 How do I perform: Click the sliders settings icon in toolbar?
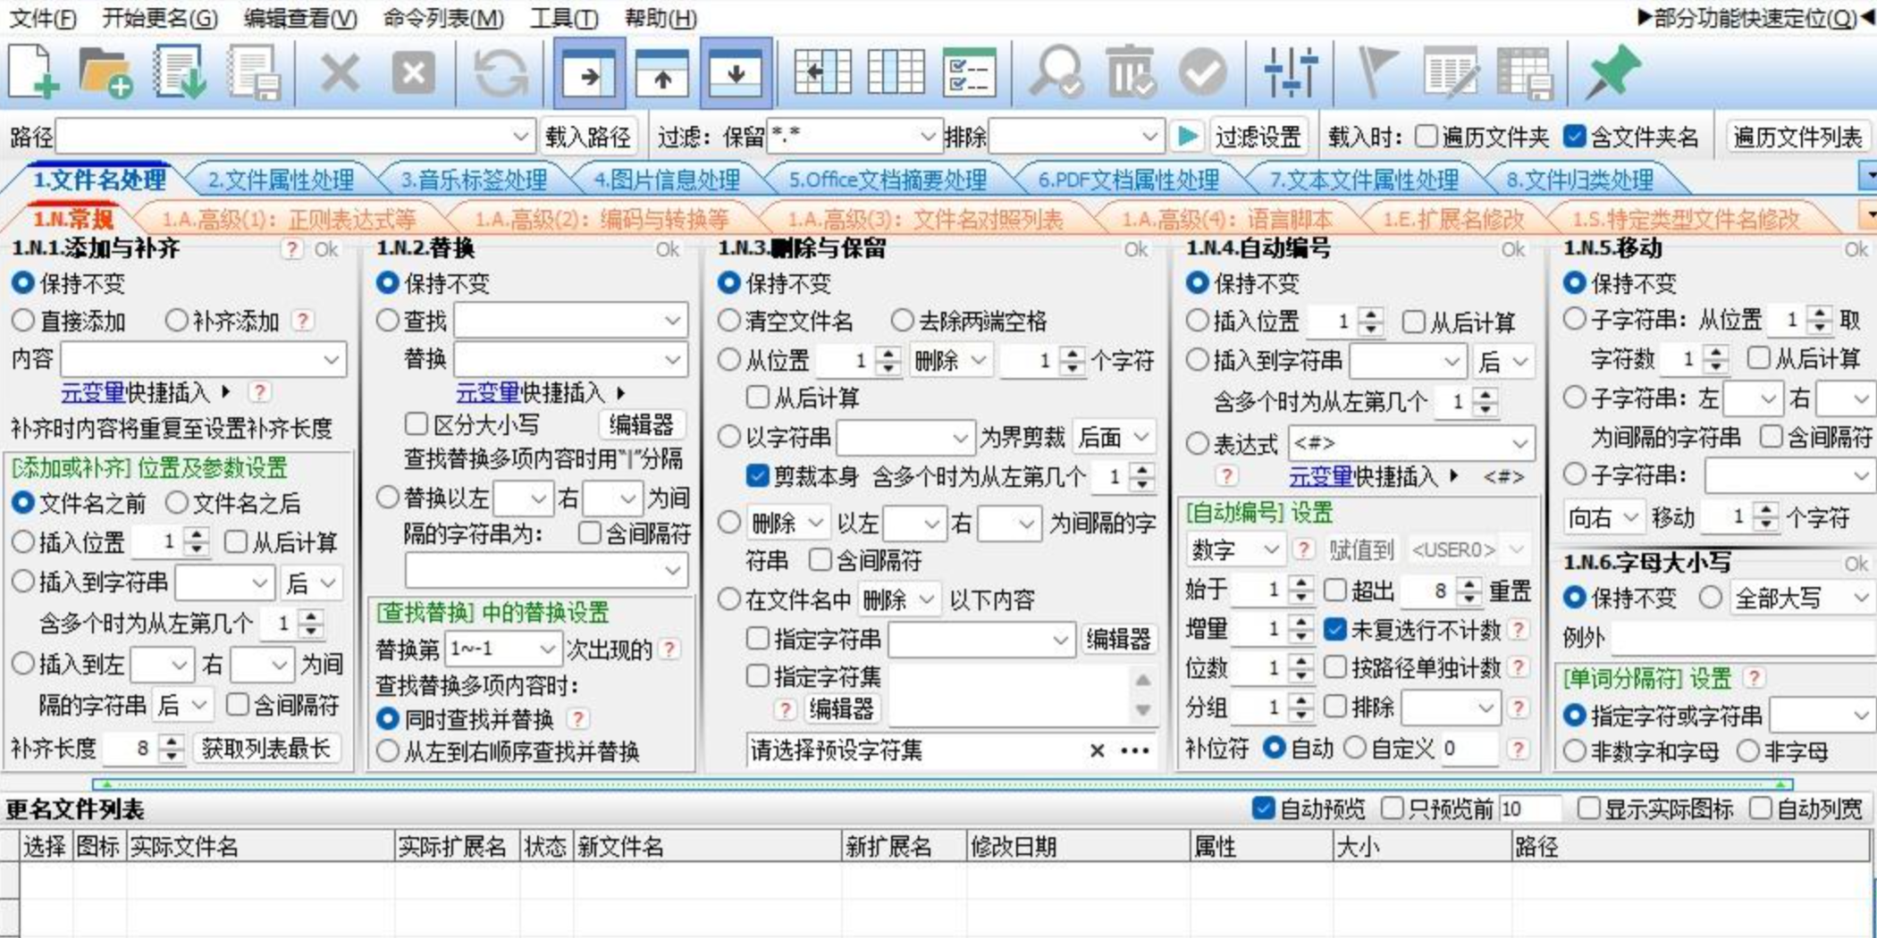pos(1291,71)
